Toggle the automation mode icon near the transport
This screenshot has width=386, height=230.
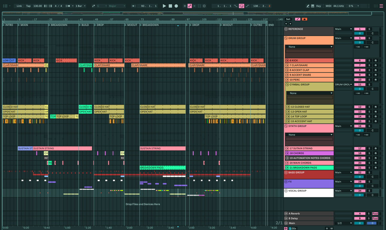pyautogui.click(x=190, y=6)
